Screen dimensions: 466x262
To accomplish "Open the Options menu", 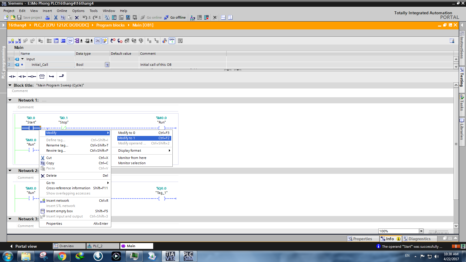I will [78, 11].
